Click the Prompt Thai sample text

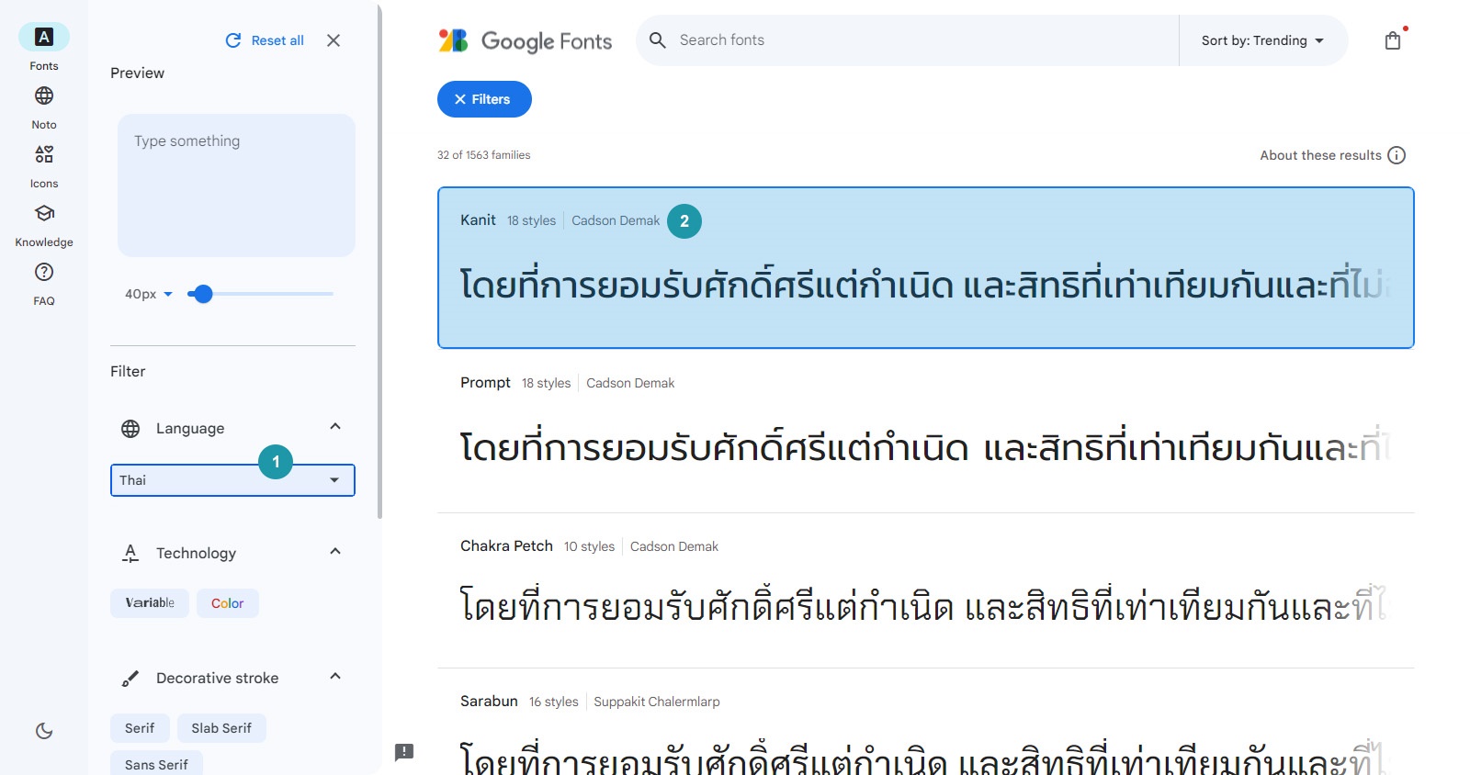click(926, 447)
